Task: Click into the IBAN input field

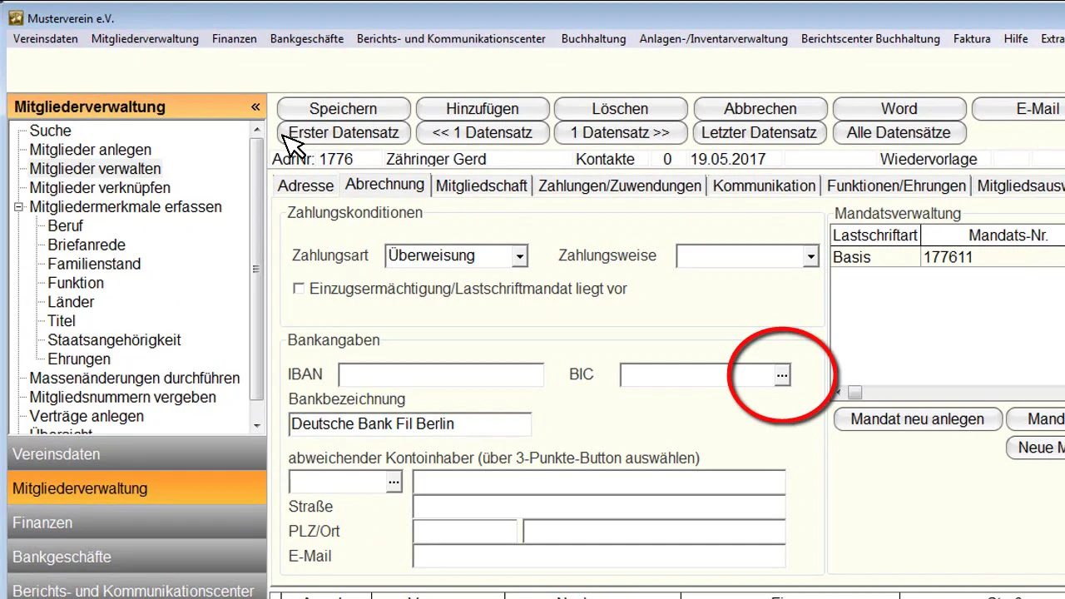Action: (441, 375)
